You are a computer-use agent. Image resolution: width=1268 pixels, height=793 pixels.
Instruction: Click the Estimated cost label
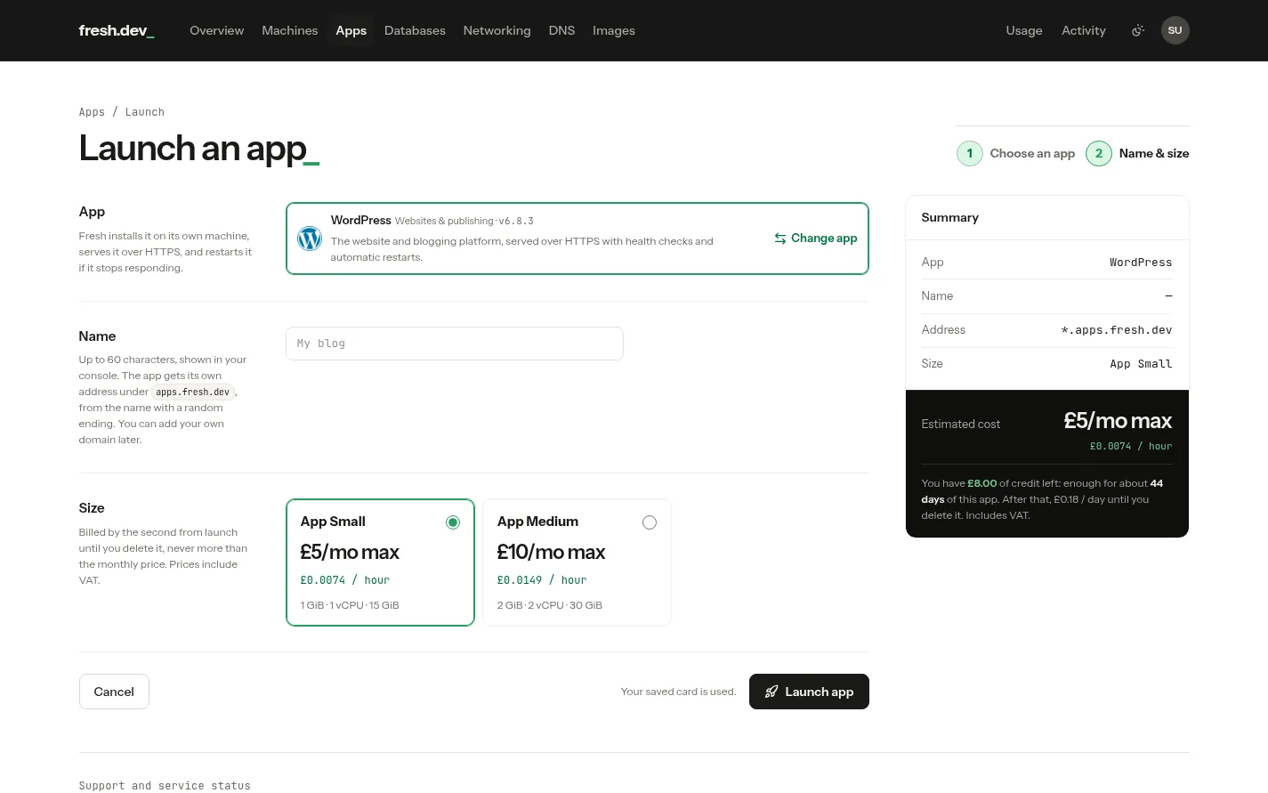[960, 425]
